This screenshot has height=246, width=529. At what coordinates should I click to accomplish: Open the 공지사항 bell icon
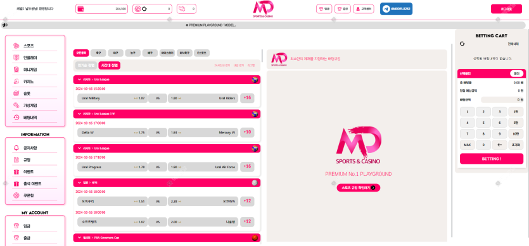click(16, 148)
